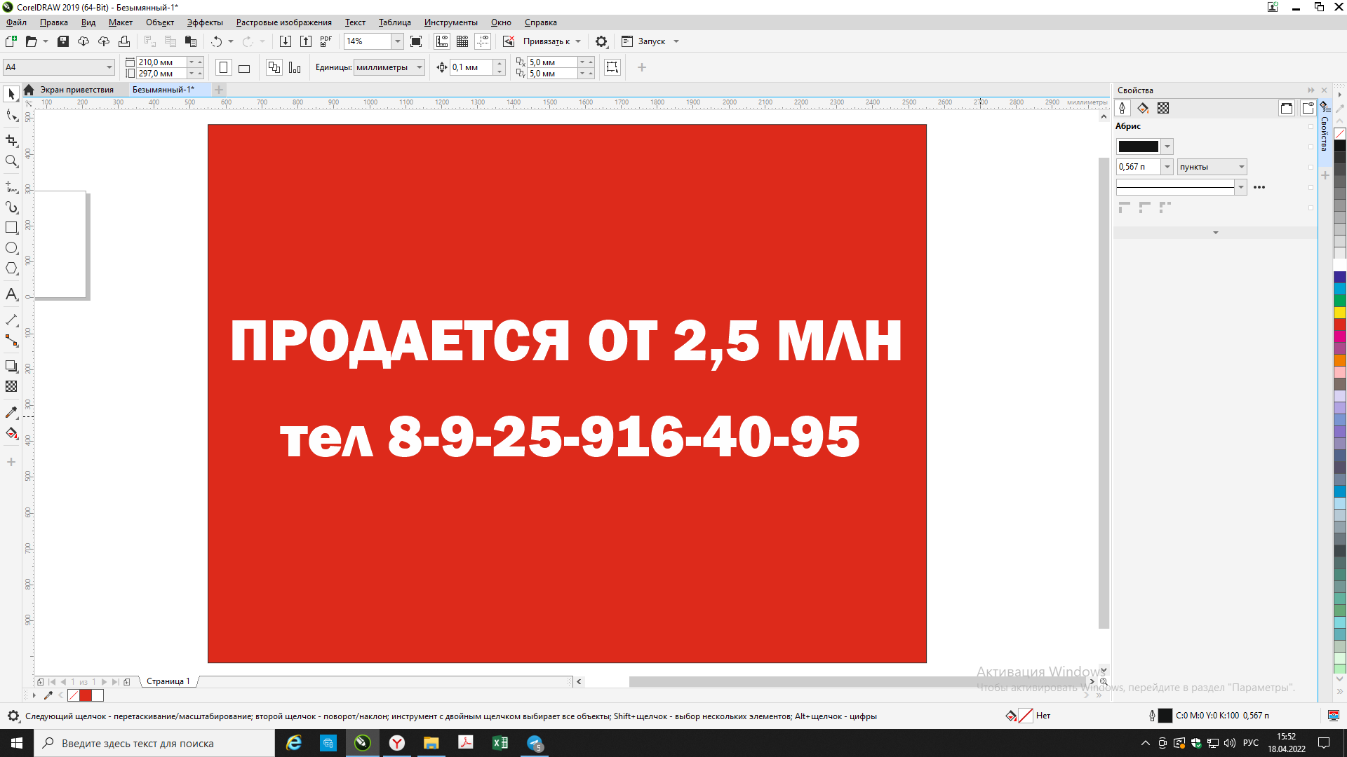Viewport: 1347px width, 757px height.
Task: Toggle Show grid button in toolbar
Action: (462, 41)
